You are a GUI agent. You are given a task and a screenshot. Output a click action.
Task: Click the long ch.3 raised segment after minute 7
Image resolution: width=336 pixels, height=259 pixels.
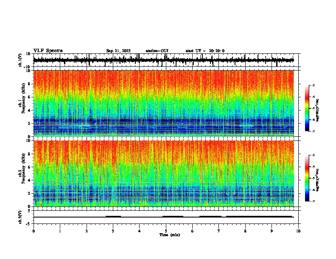259,216
